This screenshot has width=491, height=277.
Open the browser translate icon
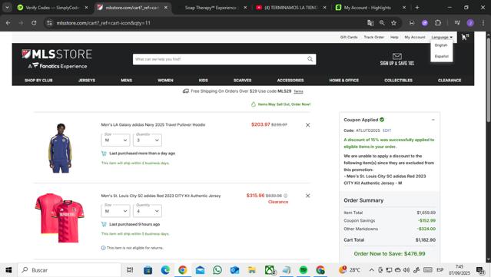click(x=370, y=23)
